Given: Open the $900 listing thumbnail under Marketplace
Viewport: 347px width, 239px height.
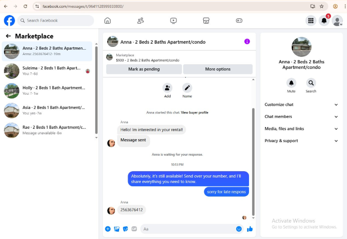Looking at the screenshot, I should click(109, 57).
